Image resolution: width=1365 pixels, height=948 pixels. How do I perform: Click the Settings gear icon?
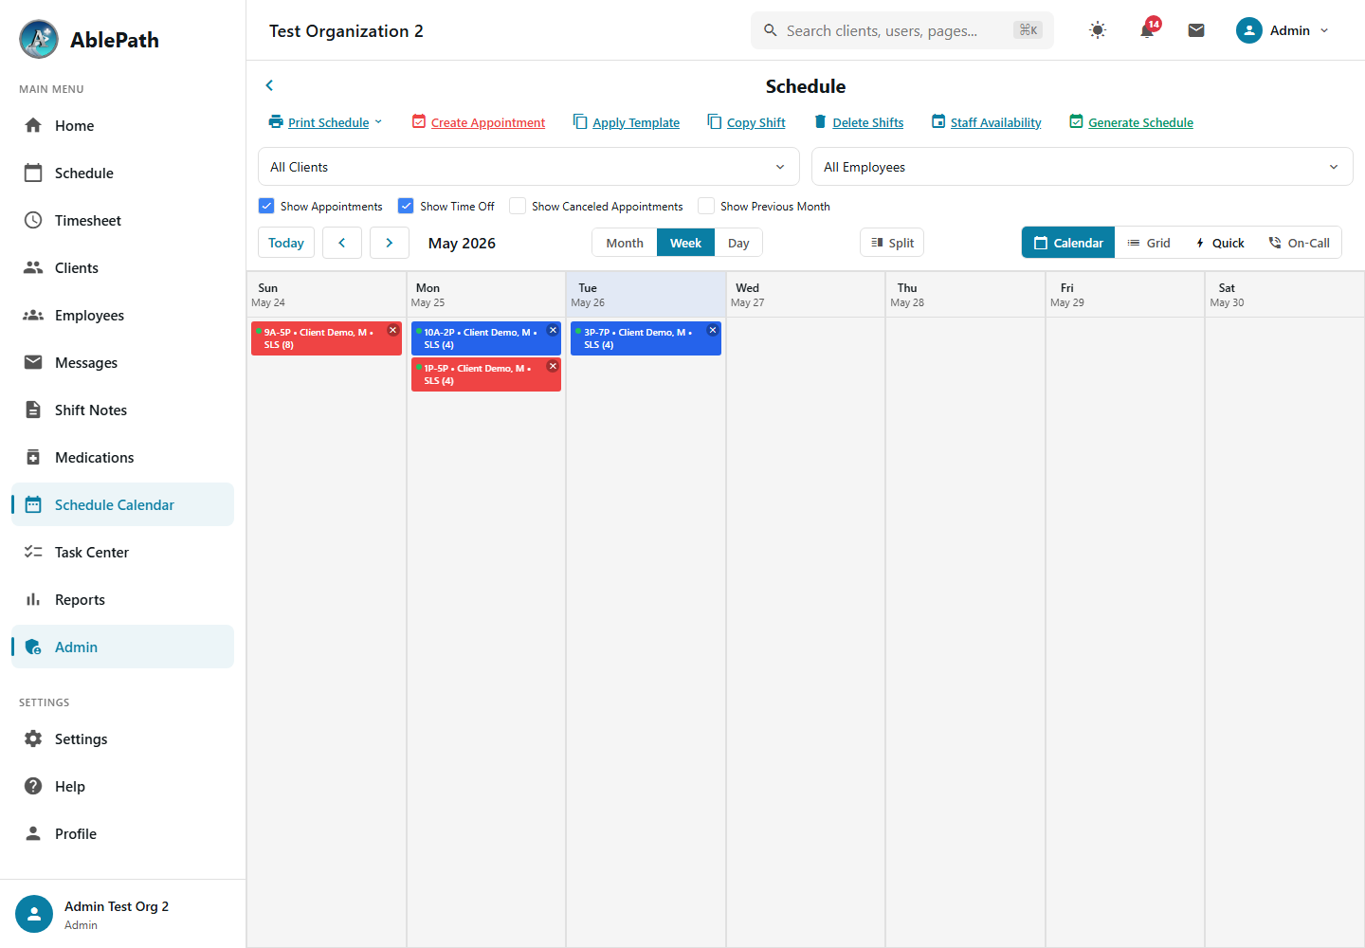click(x=33, y=738)
